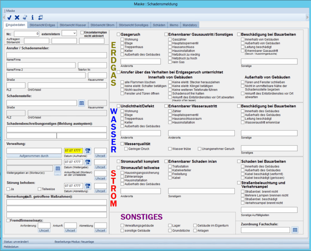311x251 pixels.
Task: Check 'Anrufer über das Verhalten bei Erdgasgeruch unterrichtet'
Action: [118, 72]
